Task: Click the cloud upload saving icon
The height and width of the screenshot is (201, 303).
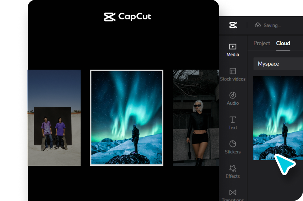Action: [258, 25]
